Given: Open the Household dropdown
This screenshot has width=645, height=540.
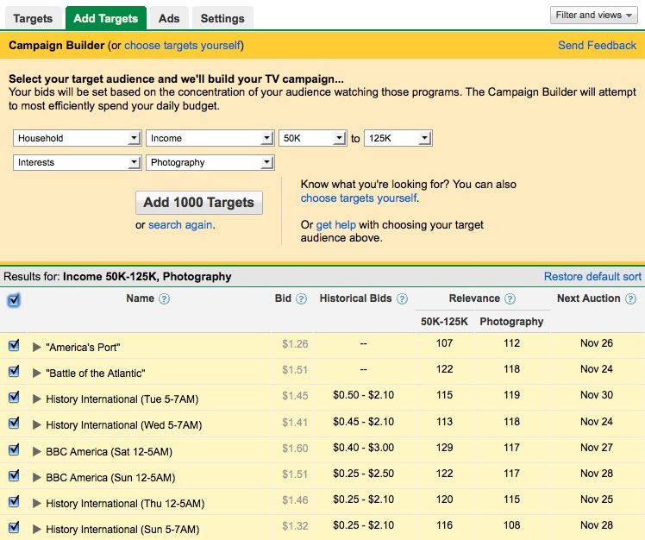Looking at the screenshot, I should (77, 138).
